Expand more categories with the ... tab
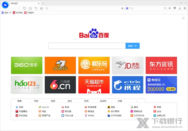This screenshot has height=131, width=188. pos(137,101)
